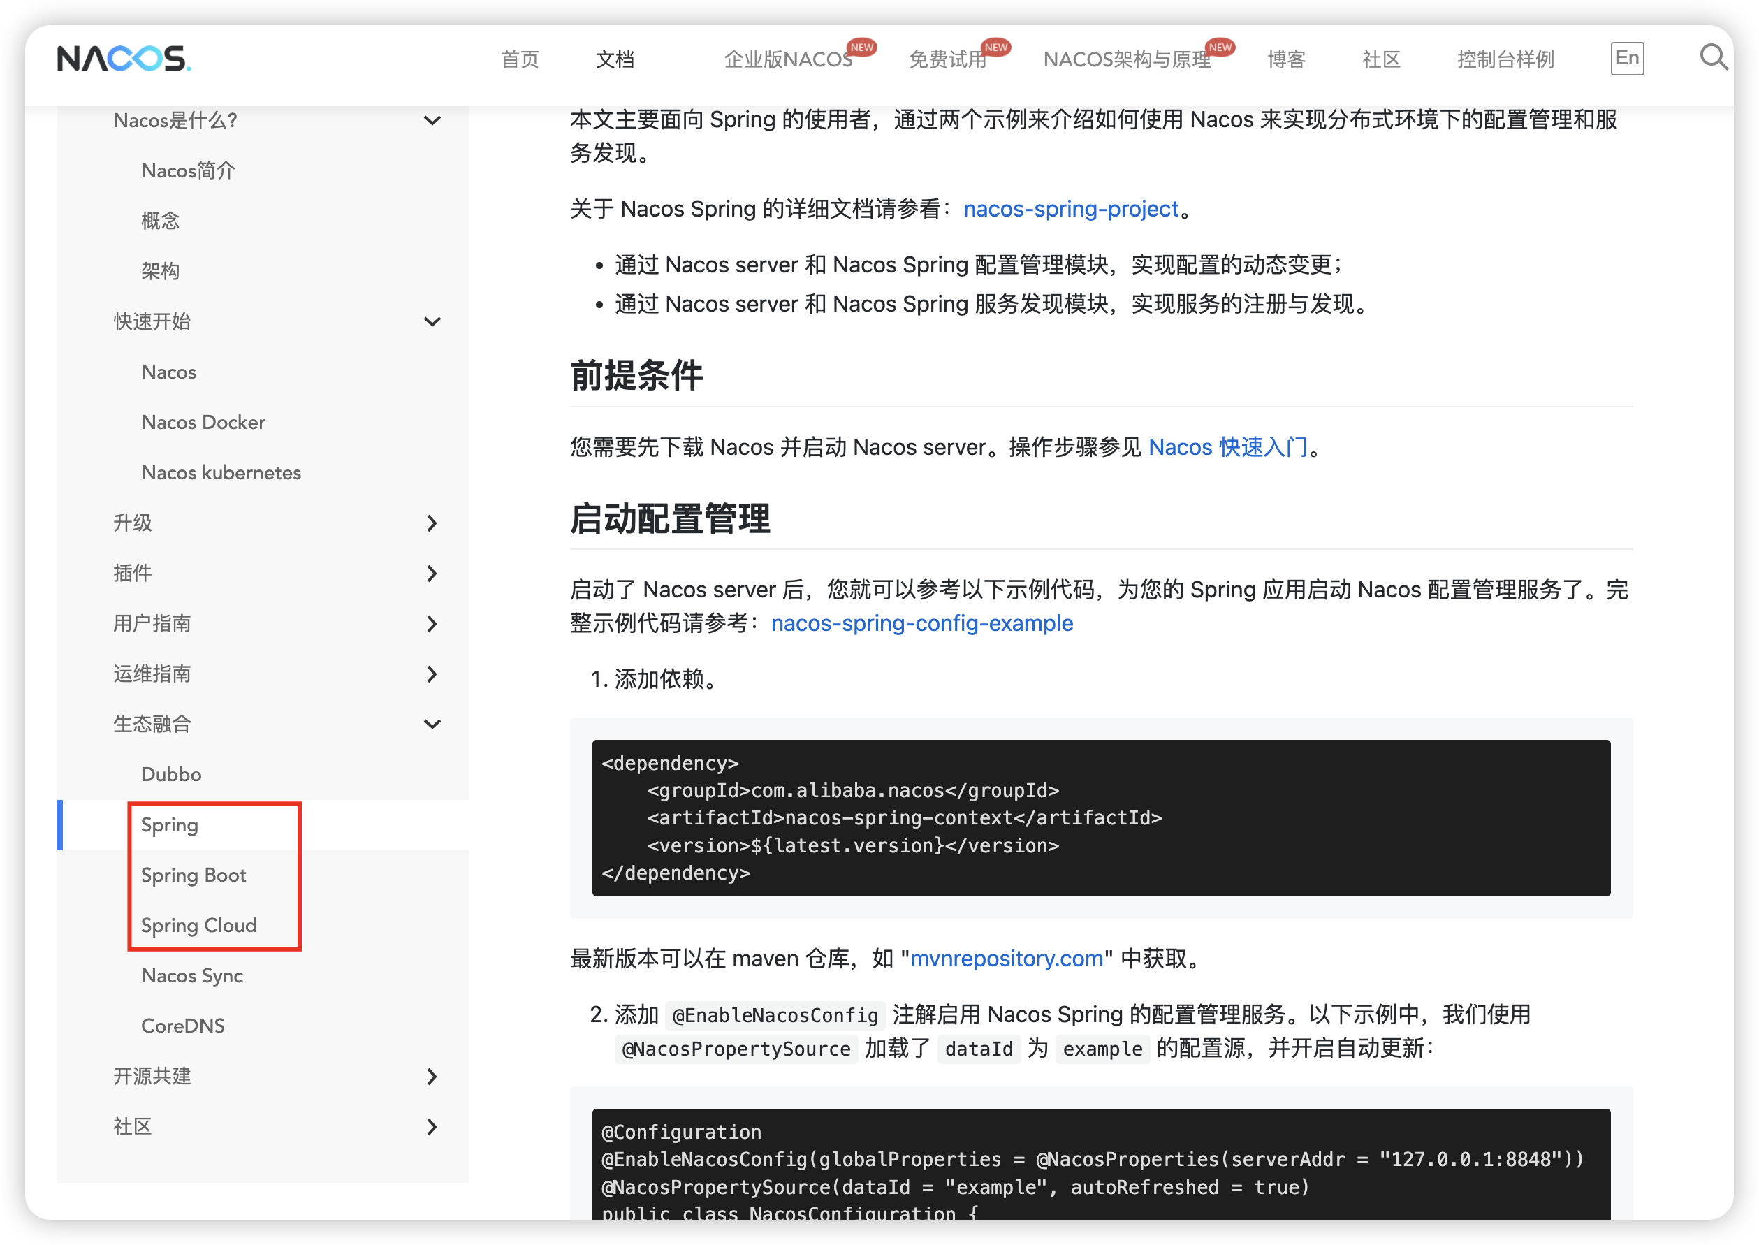
Task: Click the 启动配置管理 heading
Action: [x=670, y=519]
